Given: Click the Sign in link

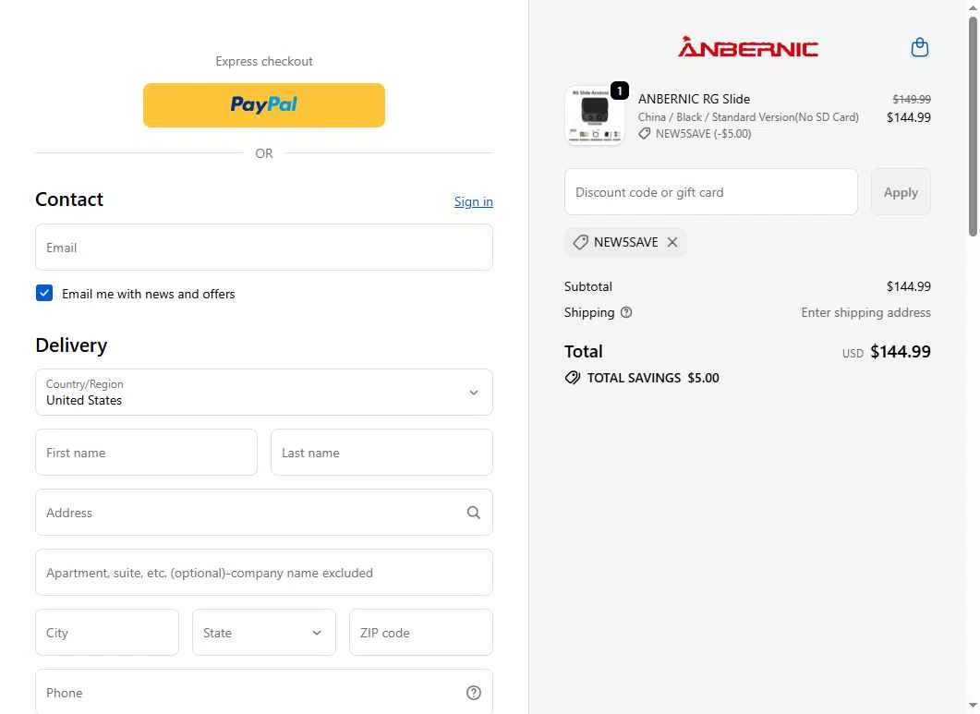Looking at the screenshot, I should tap(474, 201).
